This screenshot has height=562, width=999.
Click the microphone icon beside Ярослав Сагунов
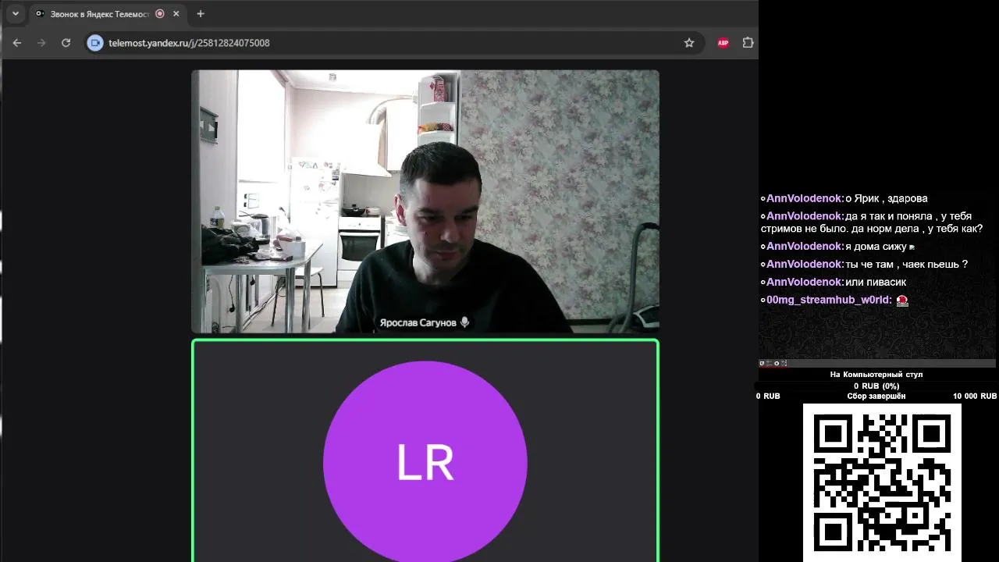(465, 322)
